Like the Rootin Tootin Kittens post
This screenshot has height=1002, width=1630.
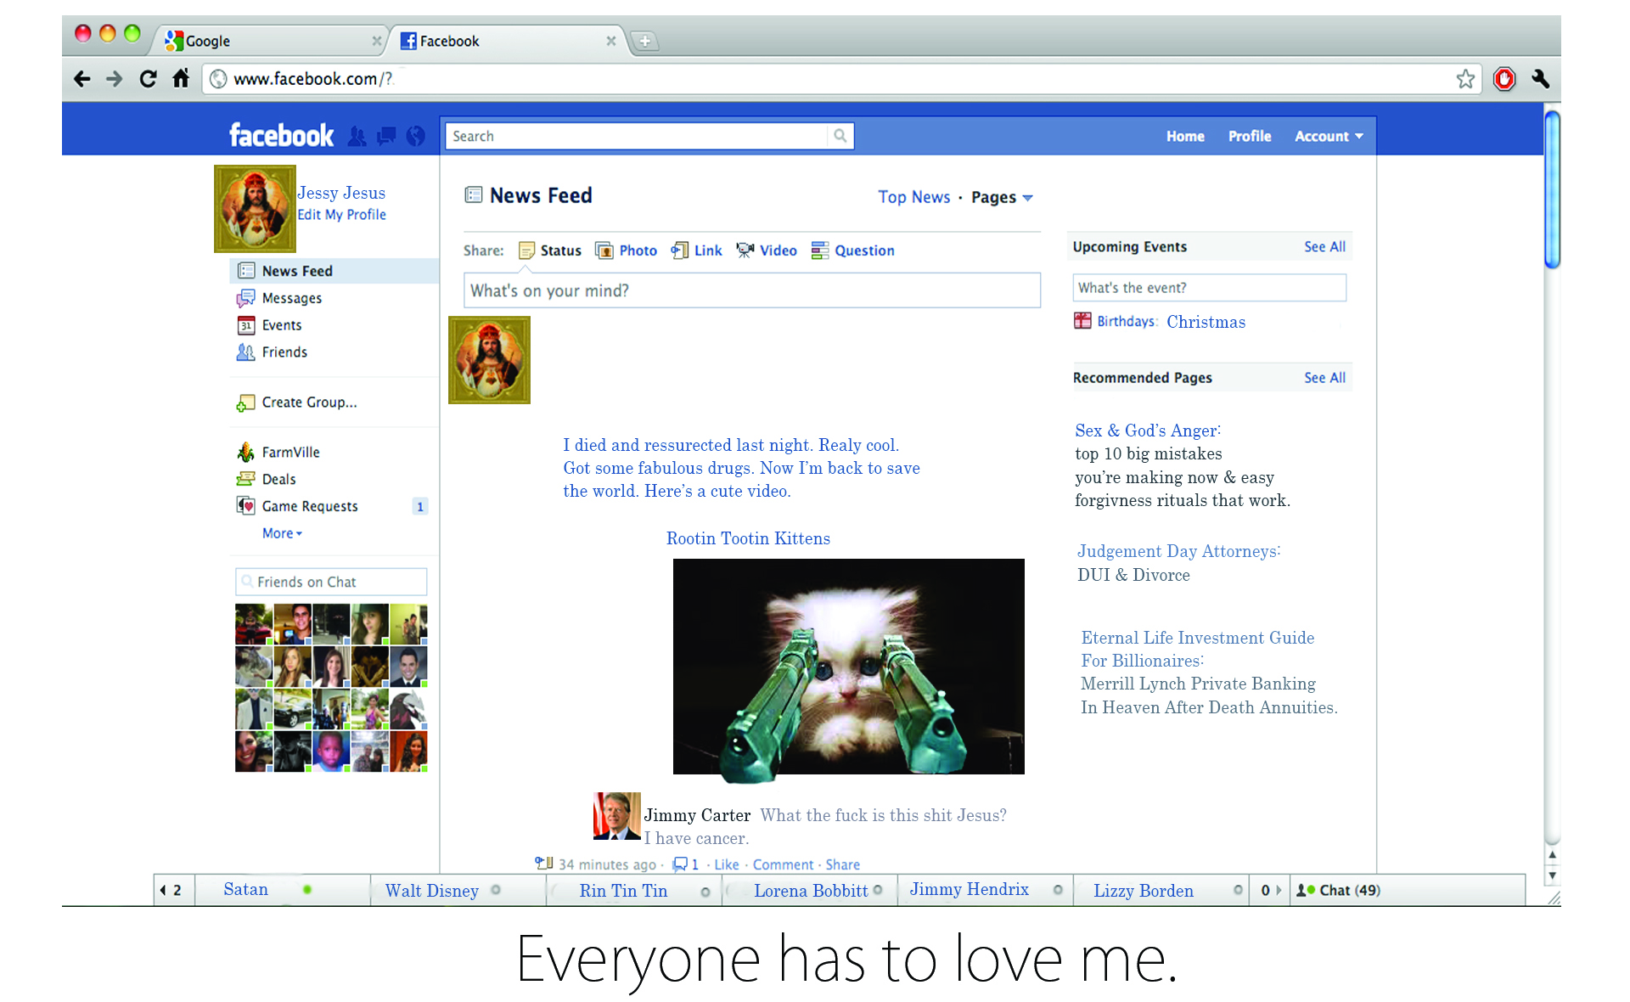(727, 864)
